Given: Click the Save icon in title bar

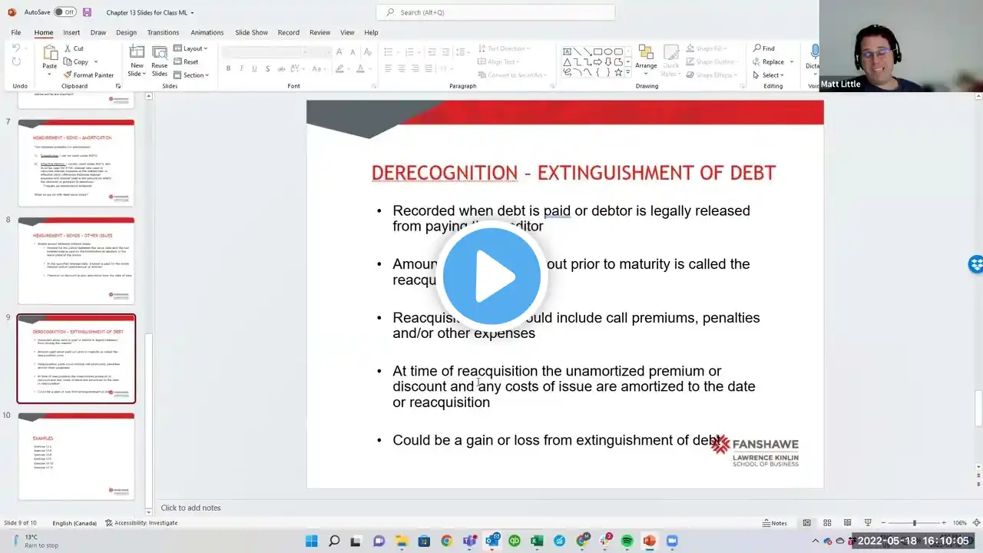Looking at the screenshot, I should 87,12.
